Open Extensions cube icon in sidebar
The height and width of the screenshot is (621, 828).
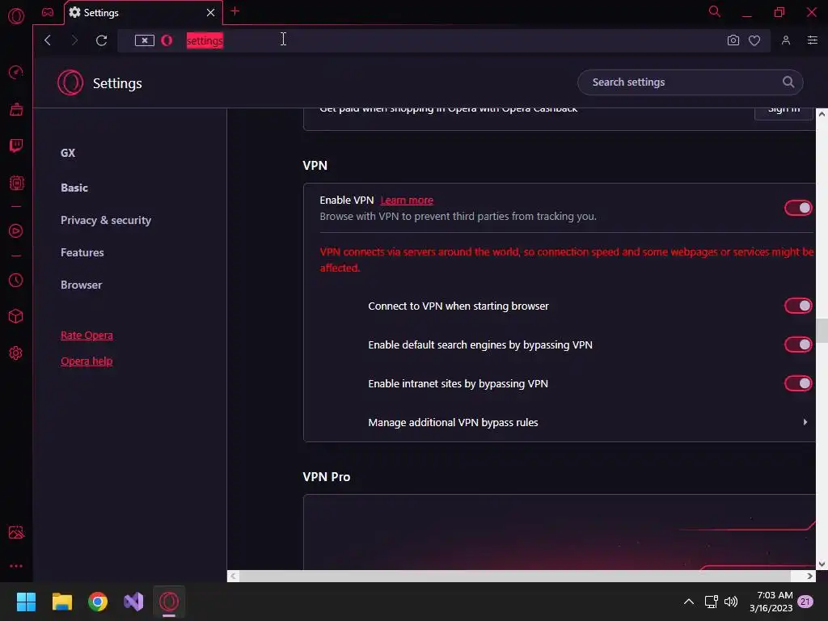coord(16,316)
